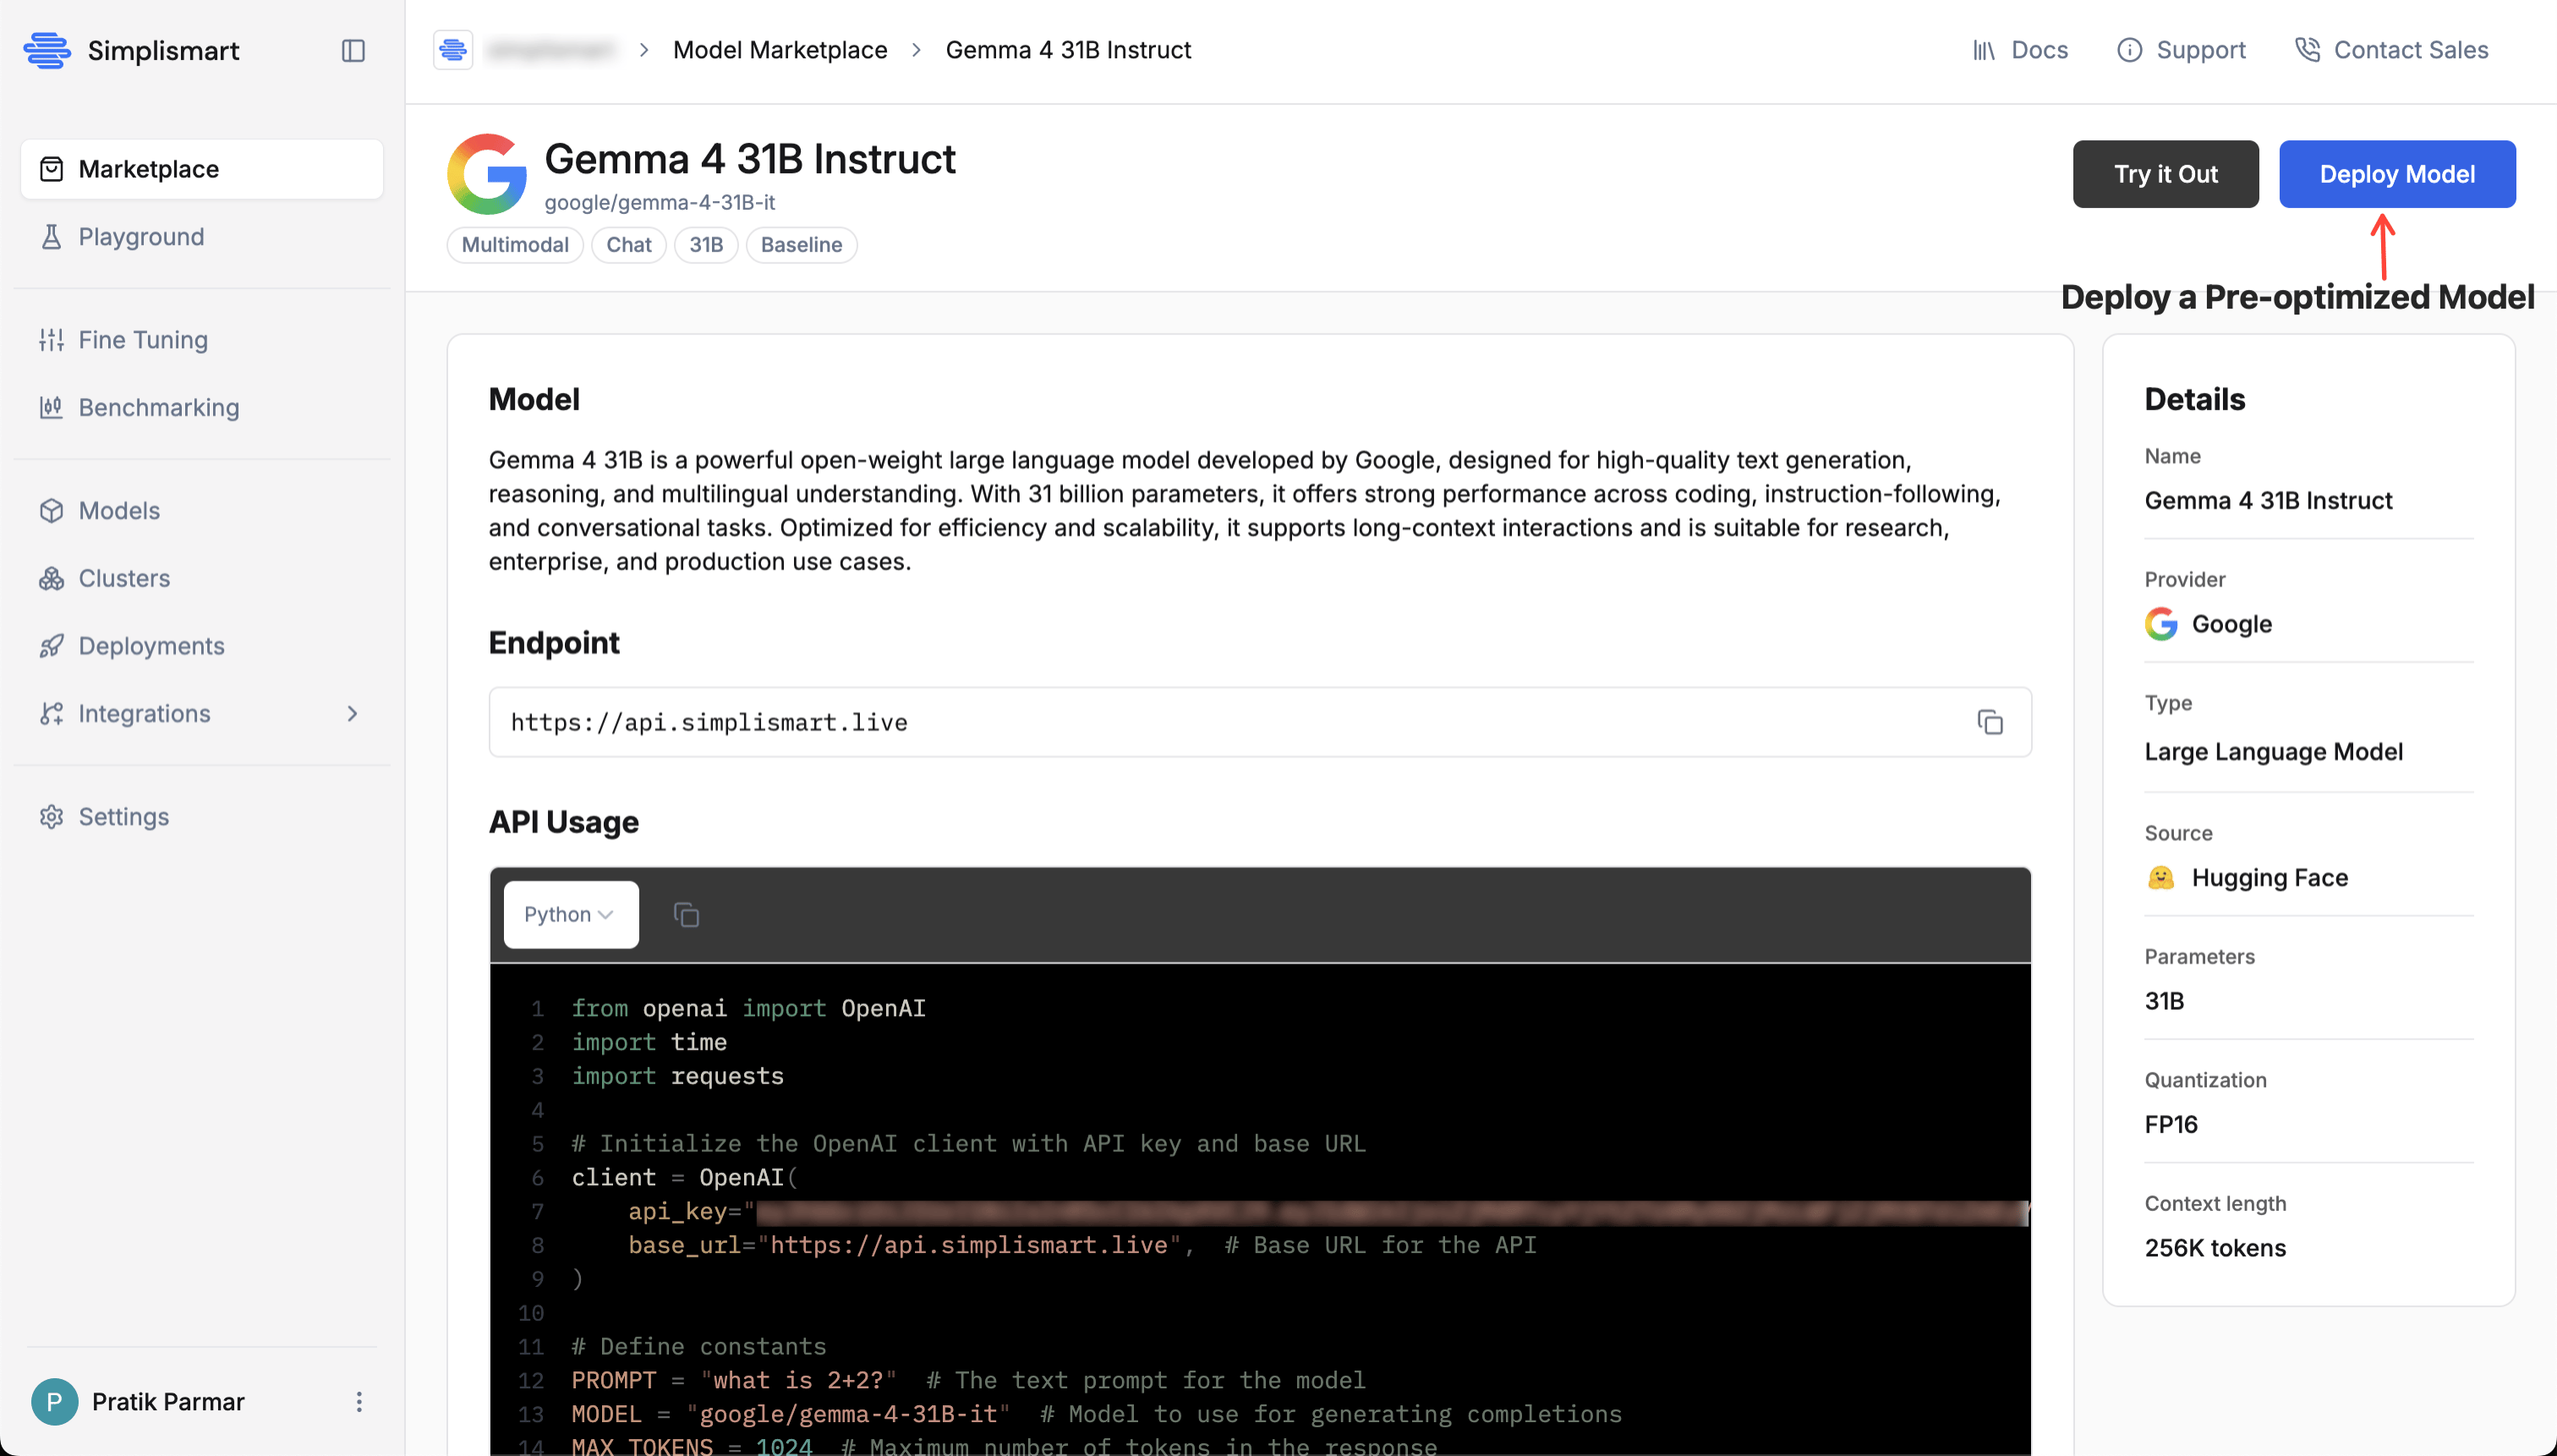Open the Support link
2557x1456 pixels.
(x=2181, y=50)
